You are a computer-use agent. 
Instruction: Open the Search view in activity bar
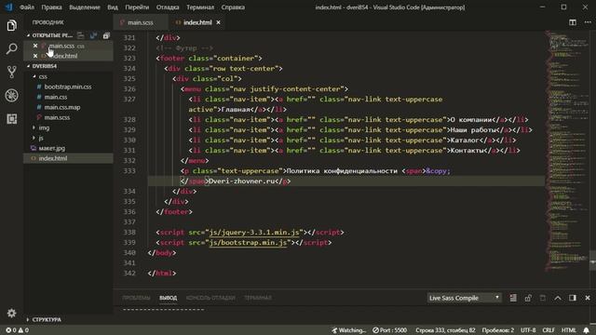(12, 49)
